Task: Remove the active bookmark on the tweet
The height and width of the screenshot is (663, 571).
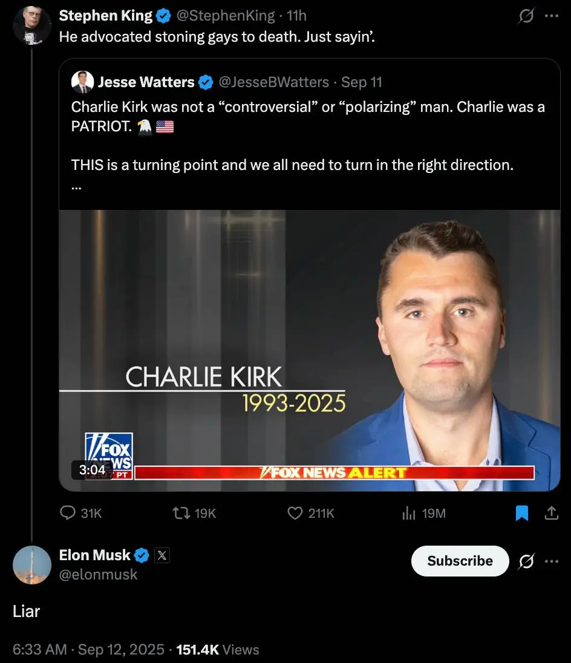Action: pos(521,513)
